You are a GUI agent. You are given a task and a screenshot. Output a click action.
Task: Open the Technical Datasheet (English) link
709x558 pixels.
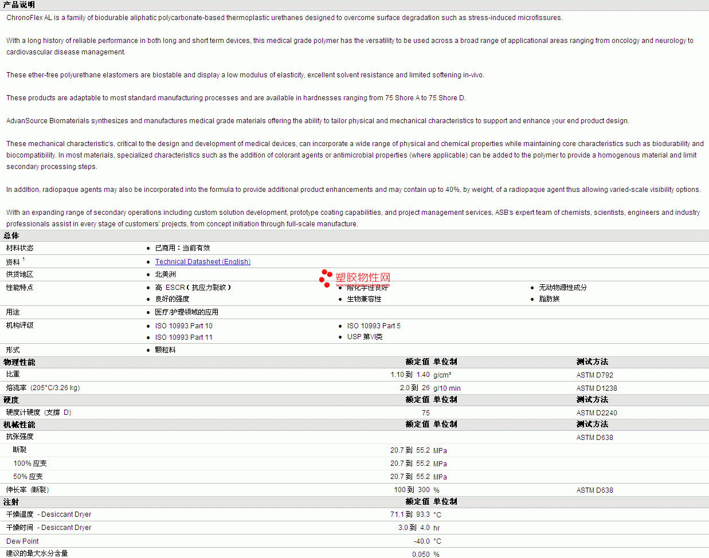click(x=203, y=262)
